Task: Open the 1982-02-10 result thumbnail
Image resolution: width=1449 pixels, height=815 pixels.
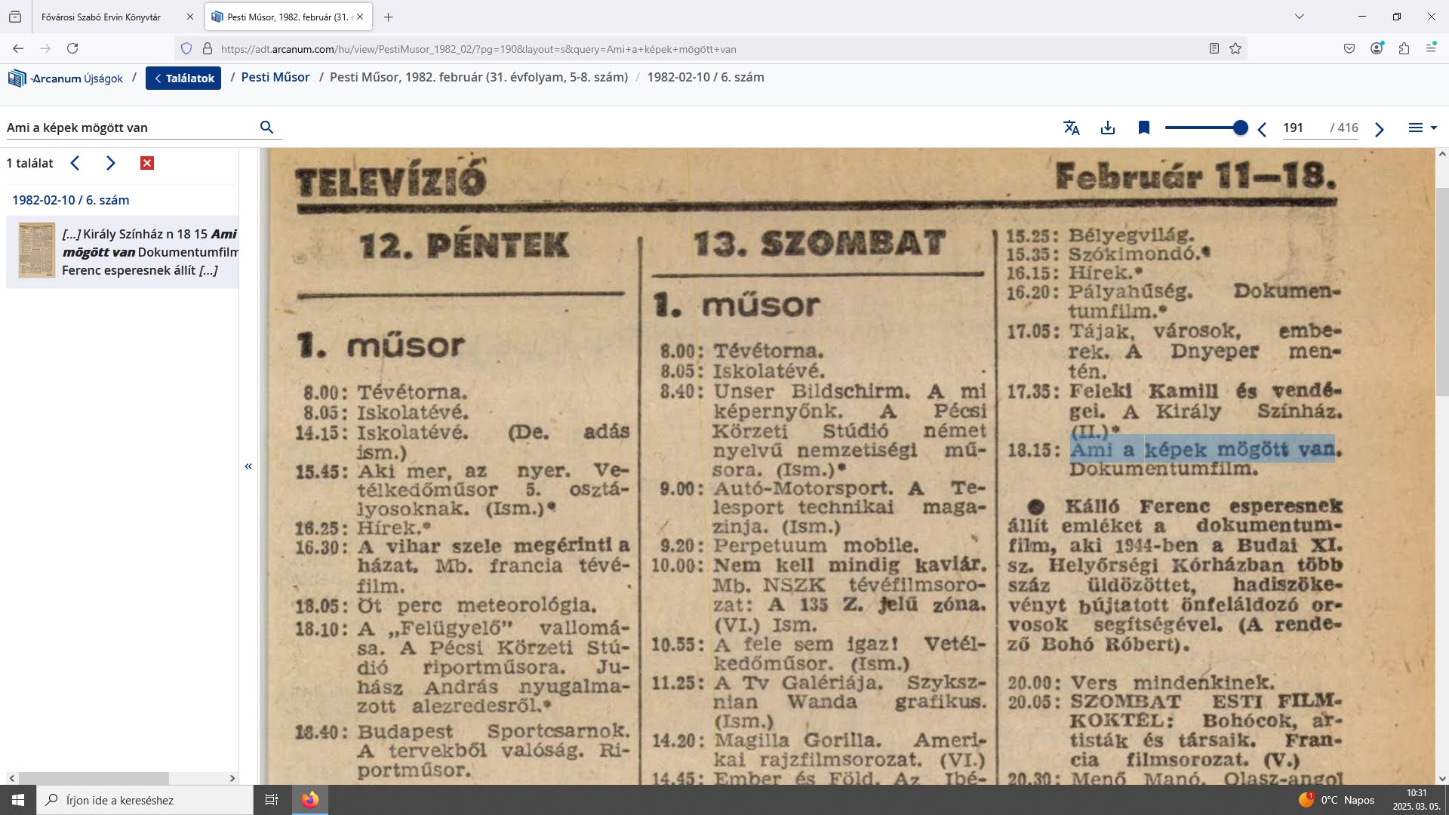Action: [x=36, y=251]
